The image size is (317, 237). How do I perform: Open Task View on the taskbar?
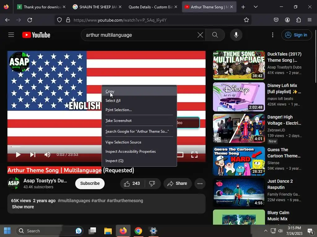92,231
